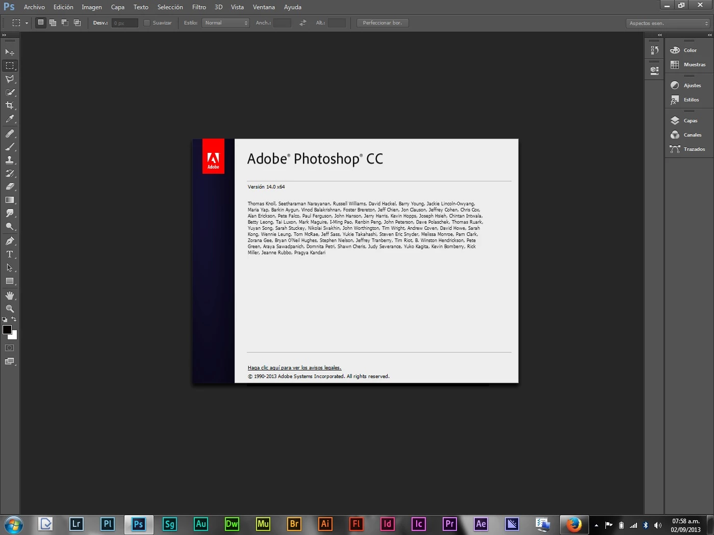Choose Add to selection mode
Viewport: 714px width, 535px height.
(x=53, y=22)
